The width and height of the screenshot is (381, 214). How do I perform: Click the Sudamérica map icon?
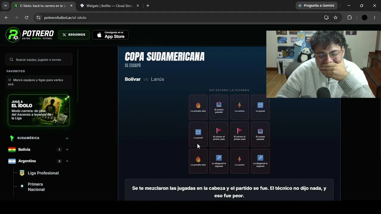pos(12,138)
